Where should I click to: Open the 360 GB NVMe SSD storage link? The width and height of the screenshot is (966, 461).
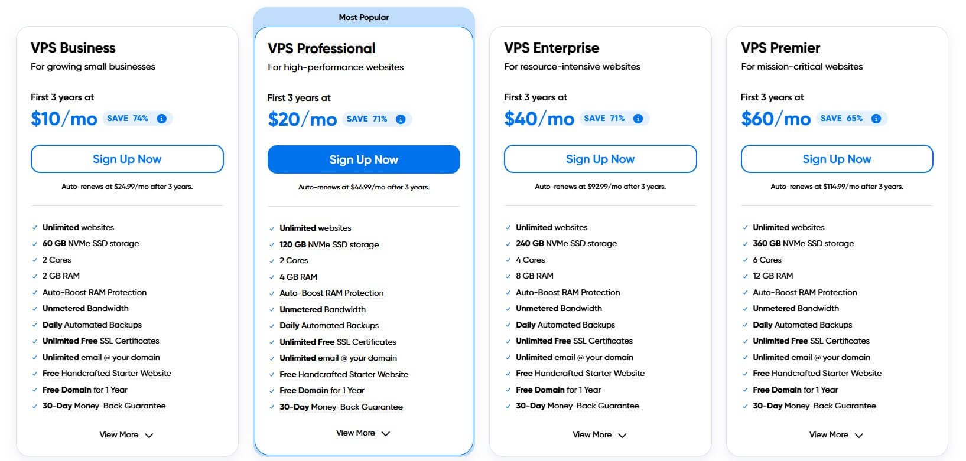point(803,243)
